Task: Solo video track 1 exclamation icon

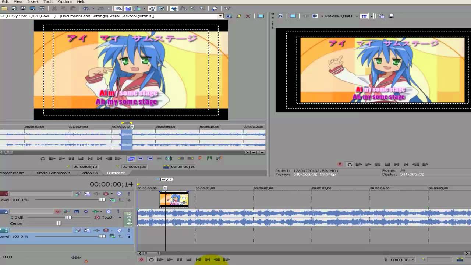Action: (128, 194)
